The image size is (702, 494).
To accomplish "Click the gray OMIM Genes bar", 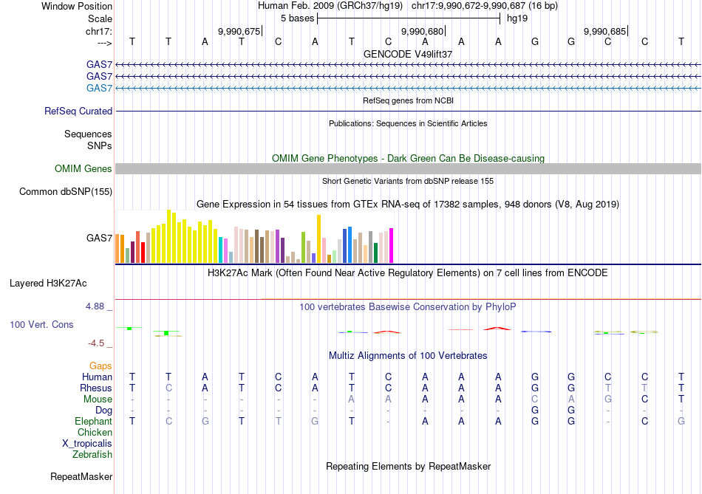I will click(x=408, y=168).
